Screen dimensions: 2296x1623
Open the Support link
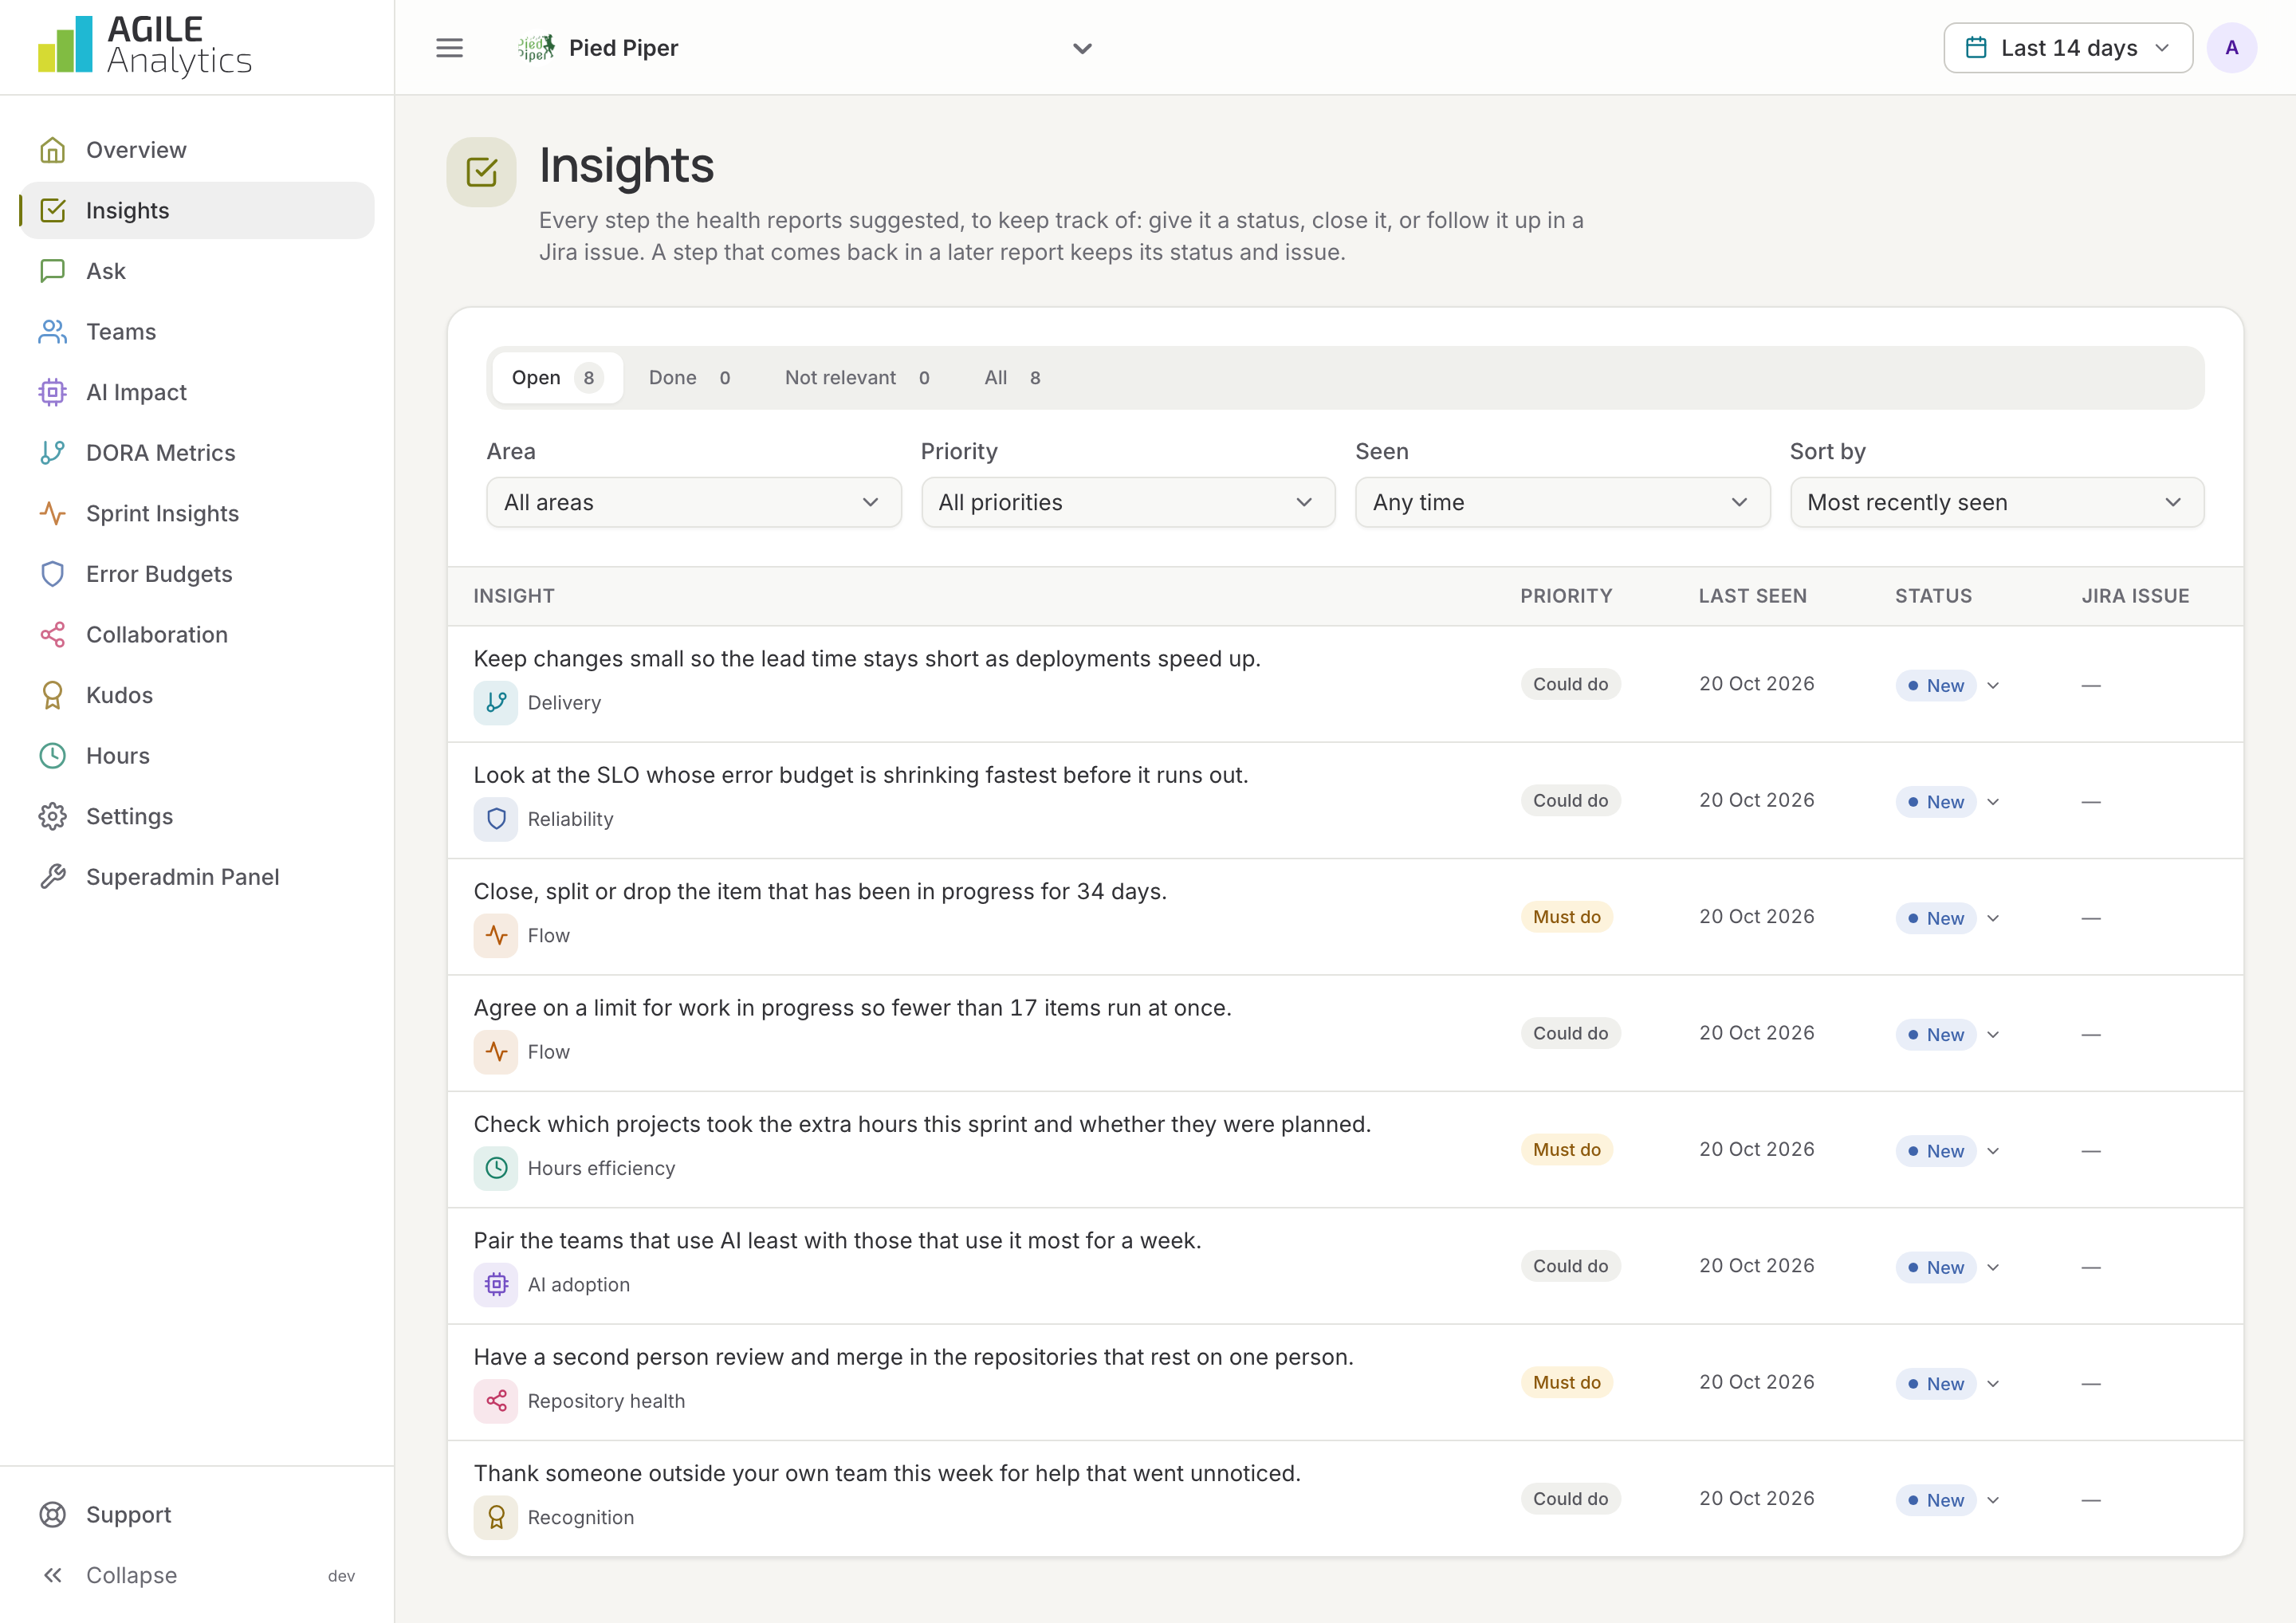point(197,1515)
